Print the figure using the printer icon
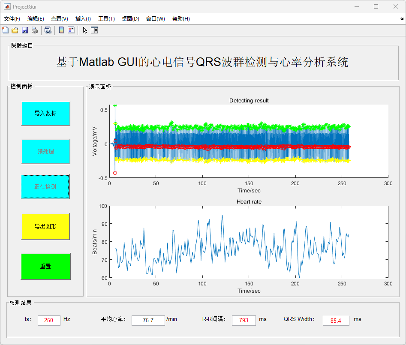Image resolution: width=406 pixels, height=345 pixels. tap(35, 30)
